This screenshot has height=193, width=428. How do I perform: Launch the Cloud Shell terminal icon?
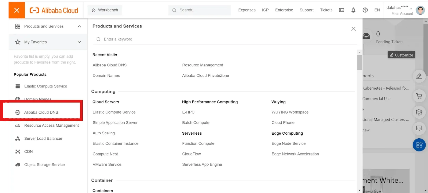[x=342, y=10]
